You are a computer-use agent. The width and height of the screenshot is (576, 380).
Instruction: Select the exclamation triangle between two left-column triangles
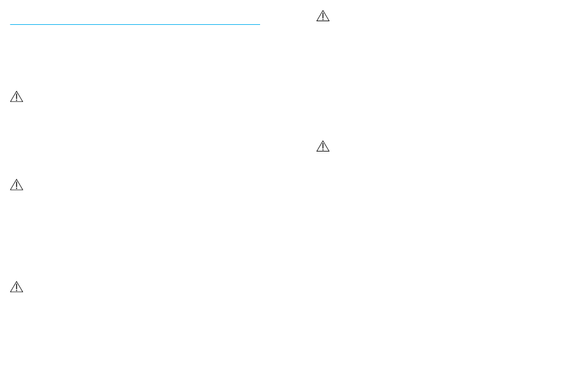pyautogui.click(x=16, y=185)
